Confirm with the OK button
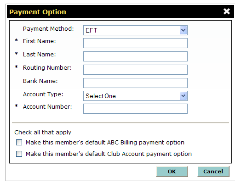Image resolution: width=241 pixels, height=188 pixels. [x=172, y=171]
